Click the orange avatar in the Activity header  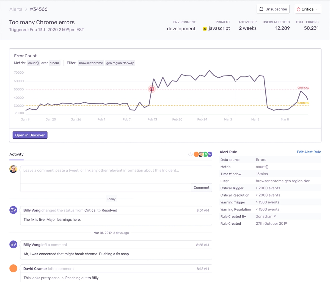(x=196, y=154)
